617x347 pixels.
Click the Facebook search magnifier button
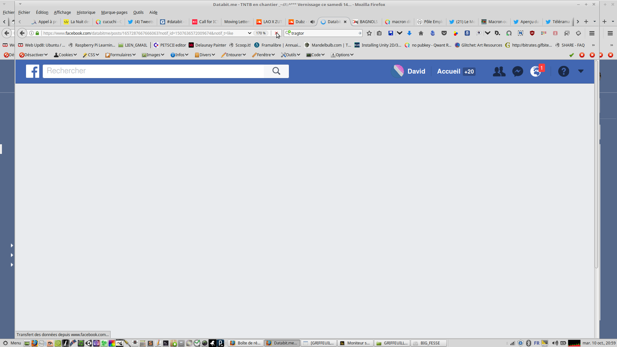(276, 71)
